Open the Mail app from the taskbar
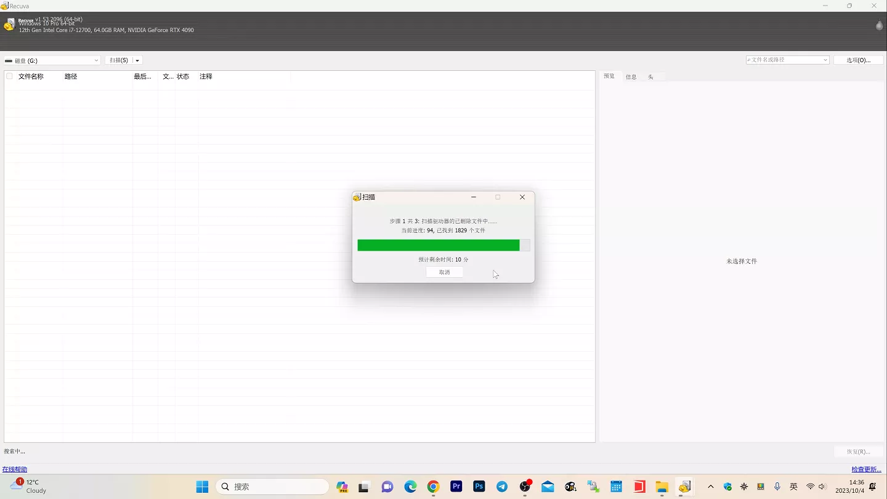Screen dimensions: 887x499 (548, 487)
